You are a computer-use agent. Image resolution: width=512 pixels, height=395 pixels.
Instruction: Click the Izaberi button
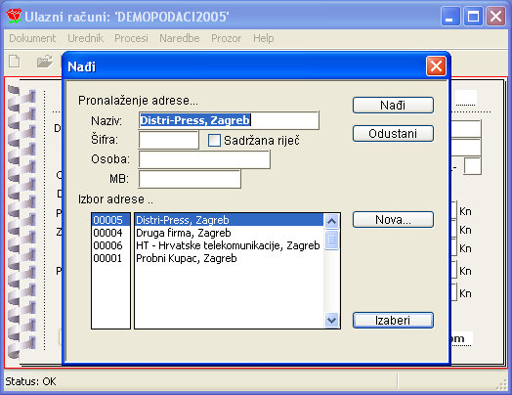[x=393, y=320]
